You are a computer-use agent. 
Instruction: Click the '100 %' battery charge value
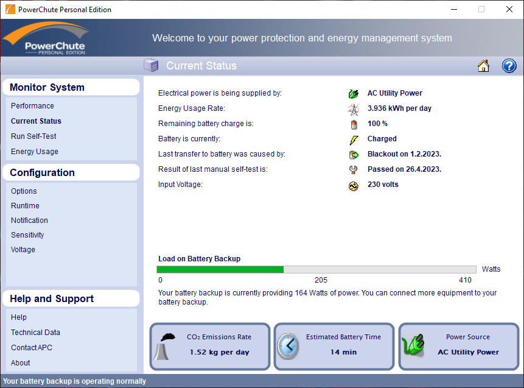tap(377, 124)
